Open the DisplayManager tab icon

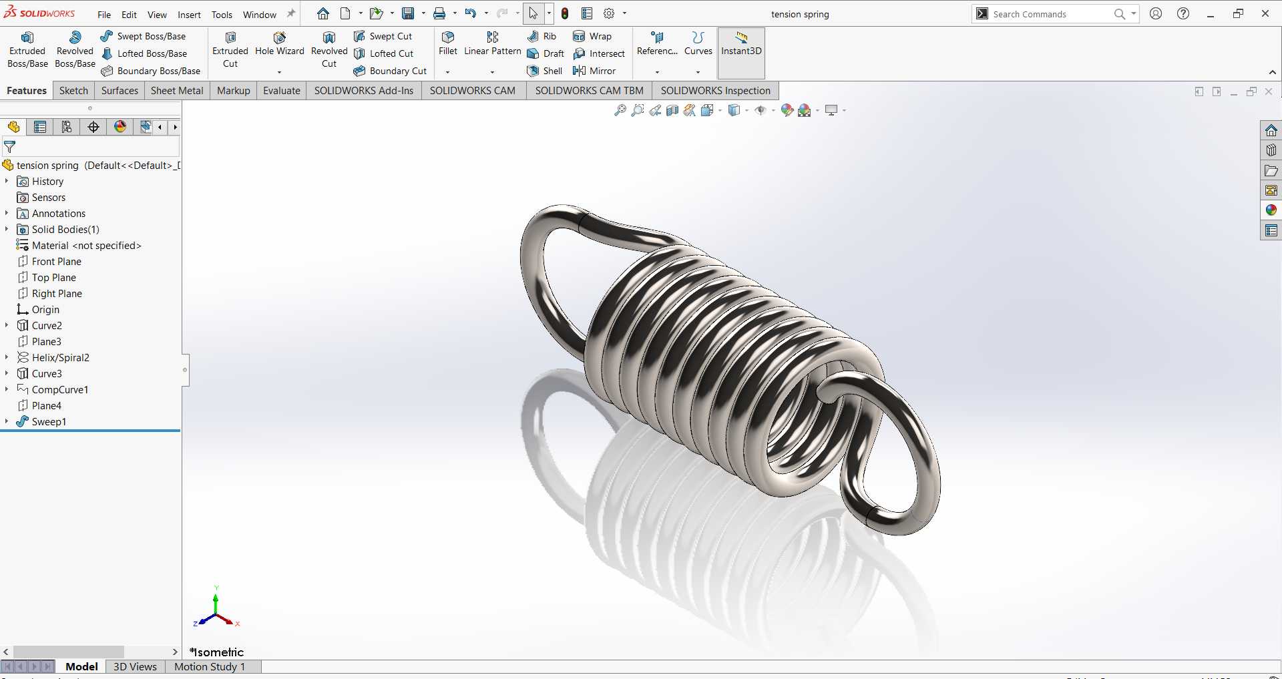coord(120,127)
